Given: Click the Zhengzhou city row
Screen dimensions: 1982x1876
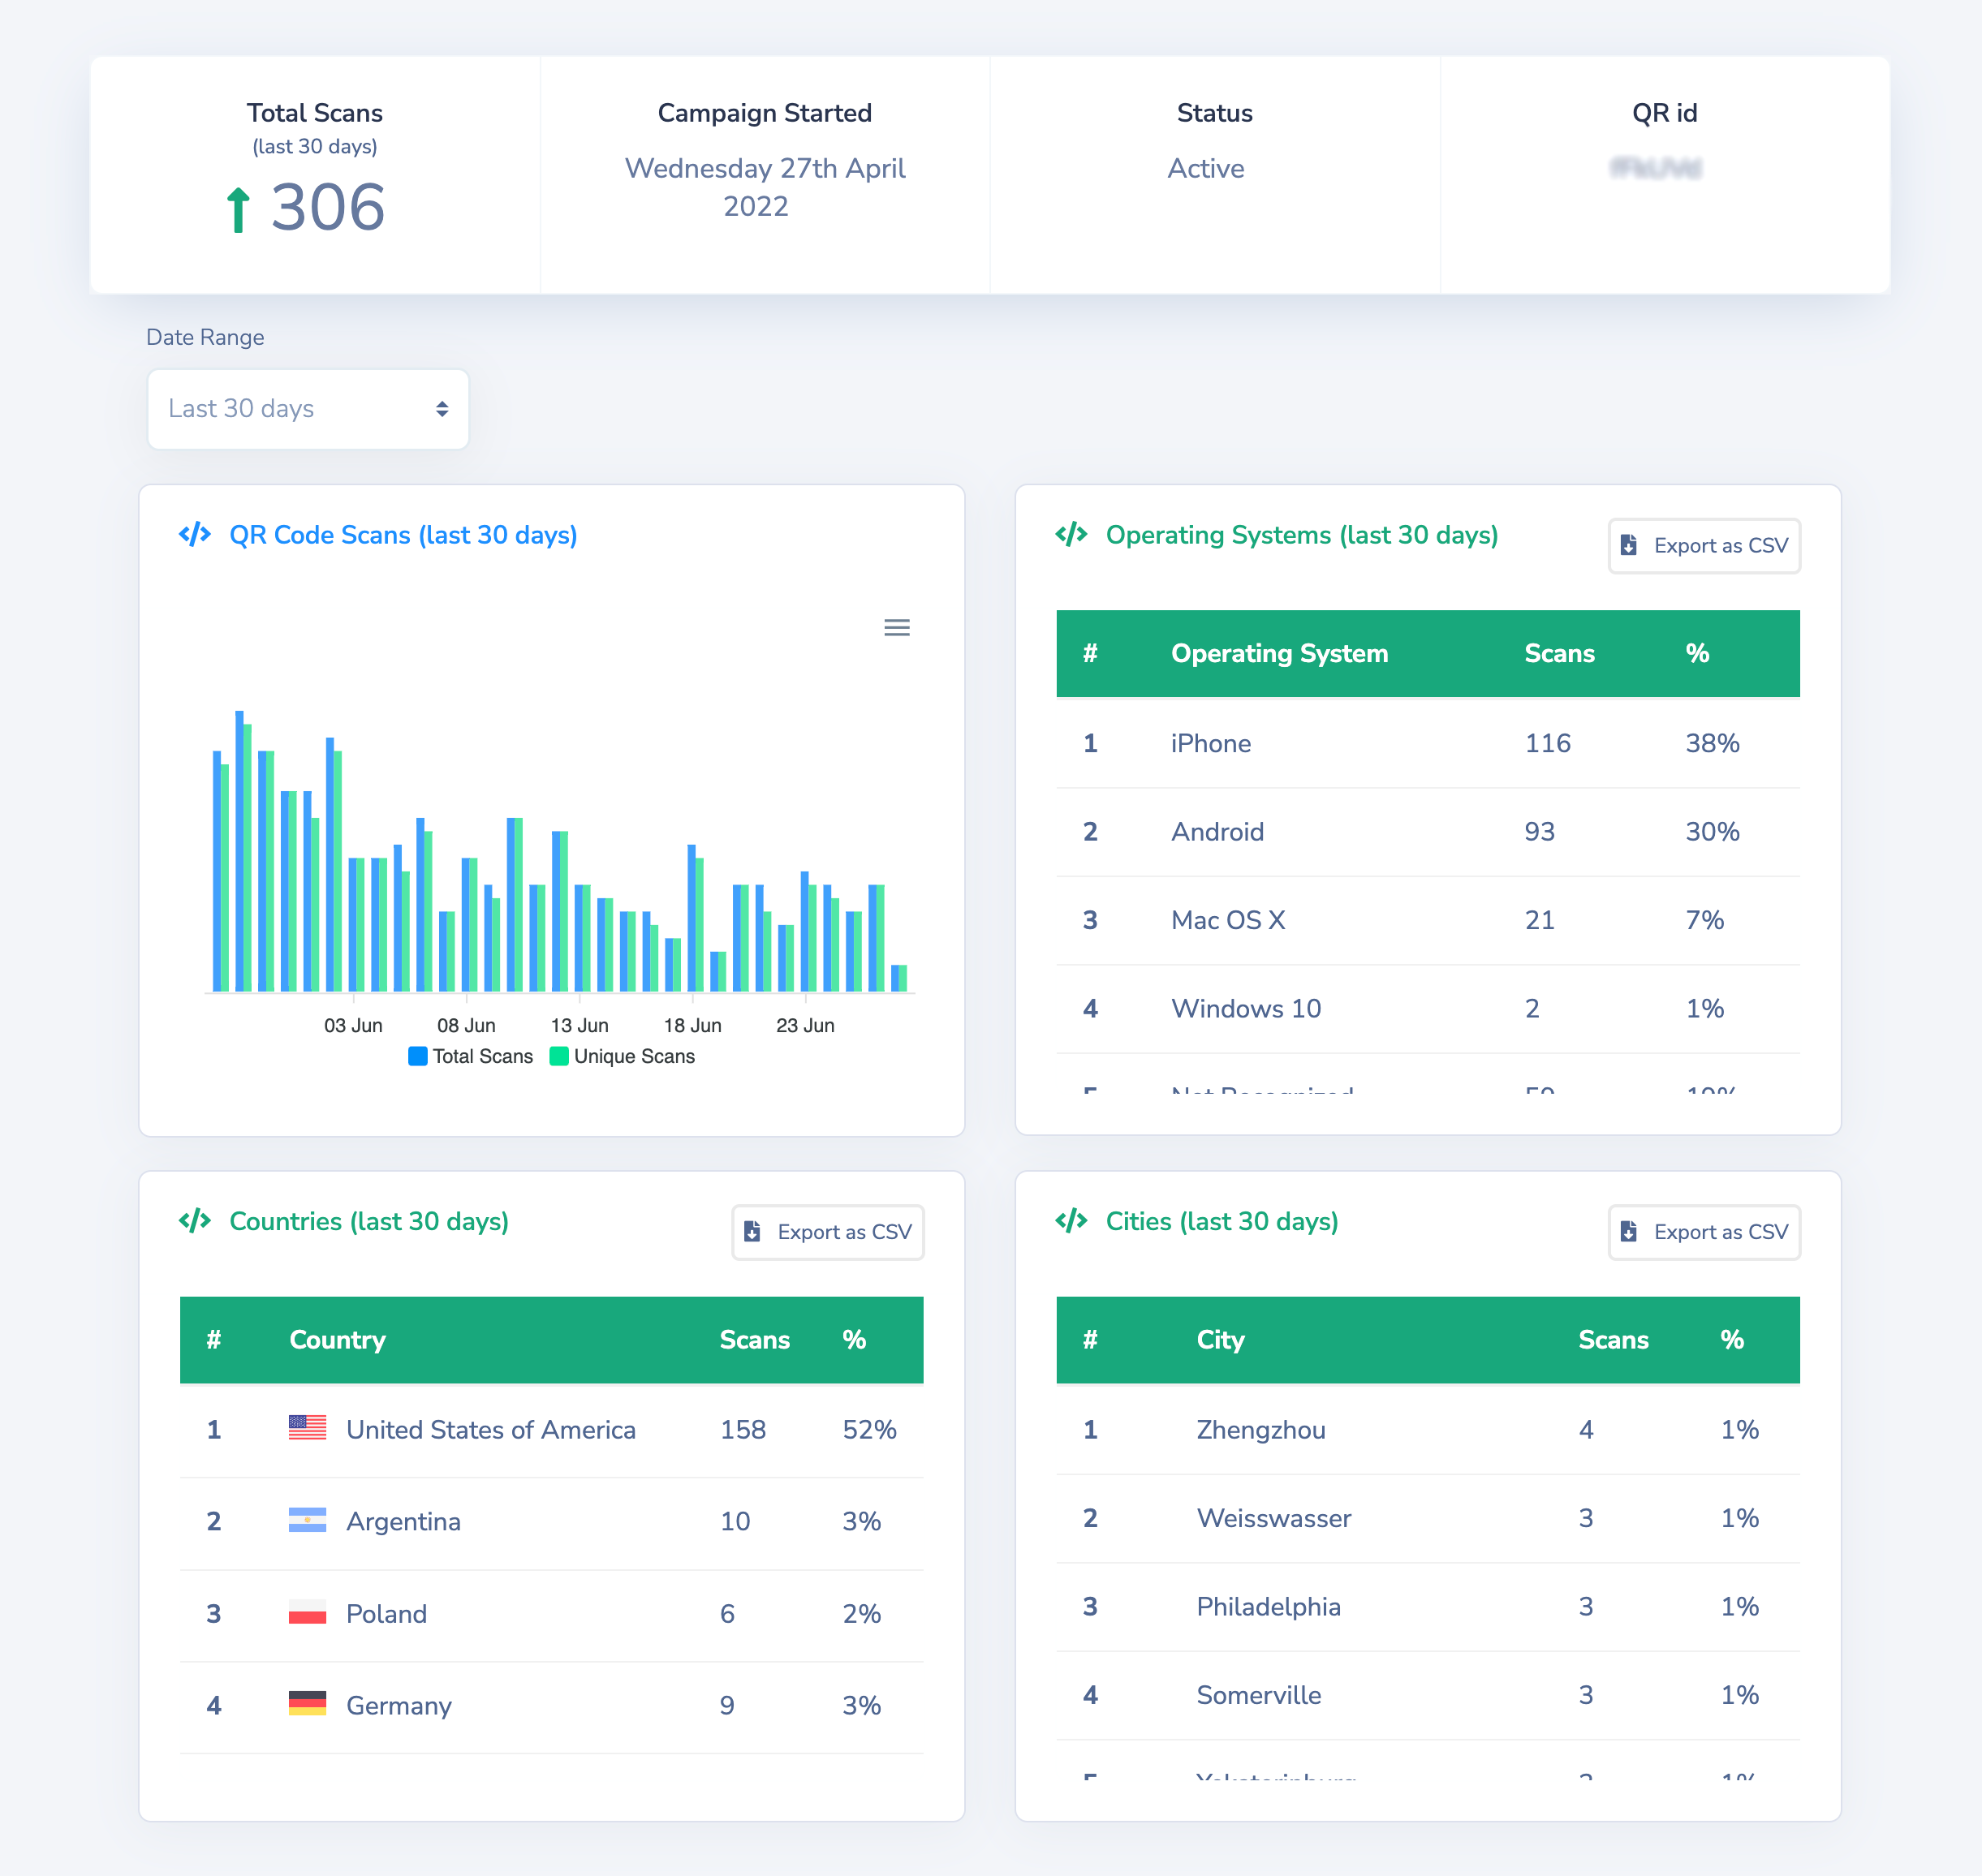Looking at the screenshot, I should [1428, 1429].
